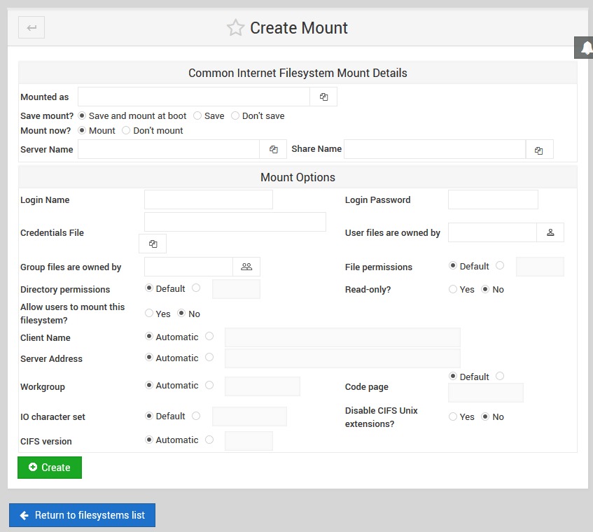The width and height of the screenshot is (593, 532).
Task: Click Return to filesystems list
Action: [82, 515]
